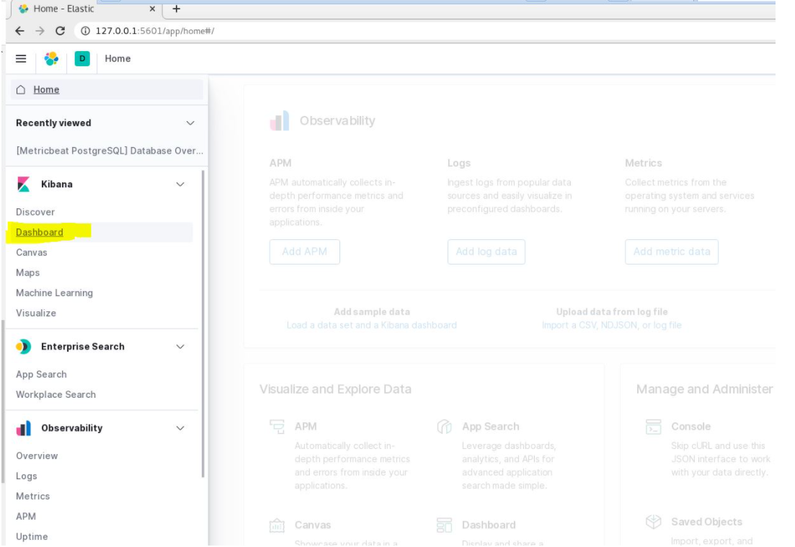Open App Search in sidebar
Screen dimensions: 795x547
[x=41, y=375]
